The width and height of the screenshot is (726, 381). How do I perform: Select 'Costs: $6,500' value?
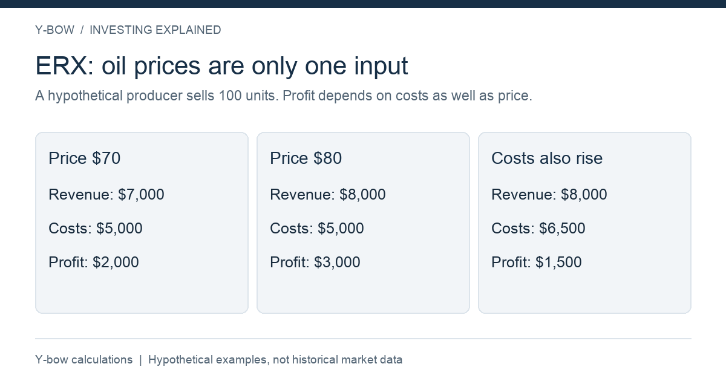[x=538, y=229]
